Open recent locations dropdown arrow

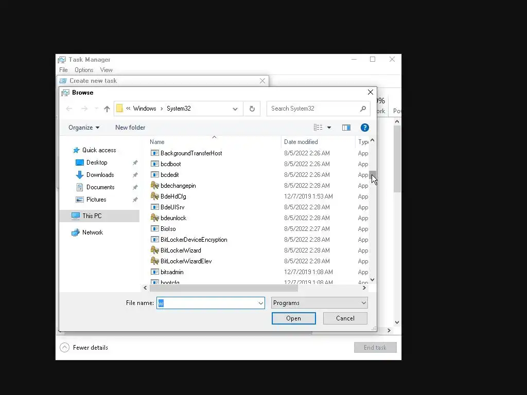pyautogui.click(x=96, y=109)
